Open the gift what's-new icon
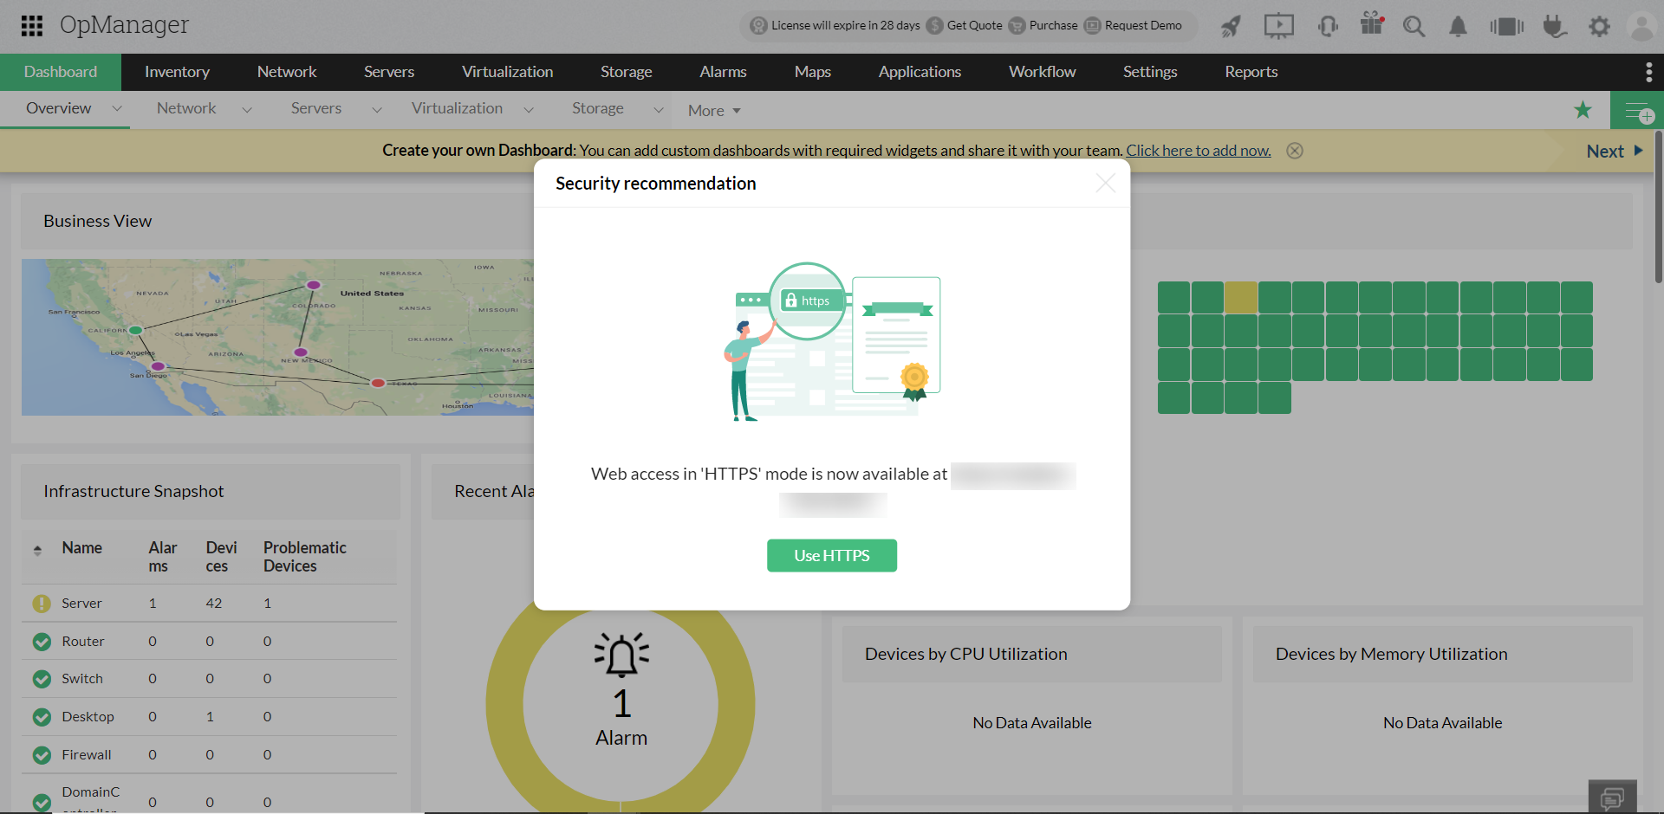 pos(1372,24)
